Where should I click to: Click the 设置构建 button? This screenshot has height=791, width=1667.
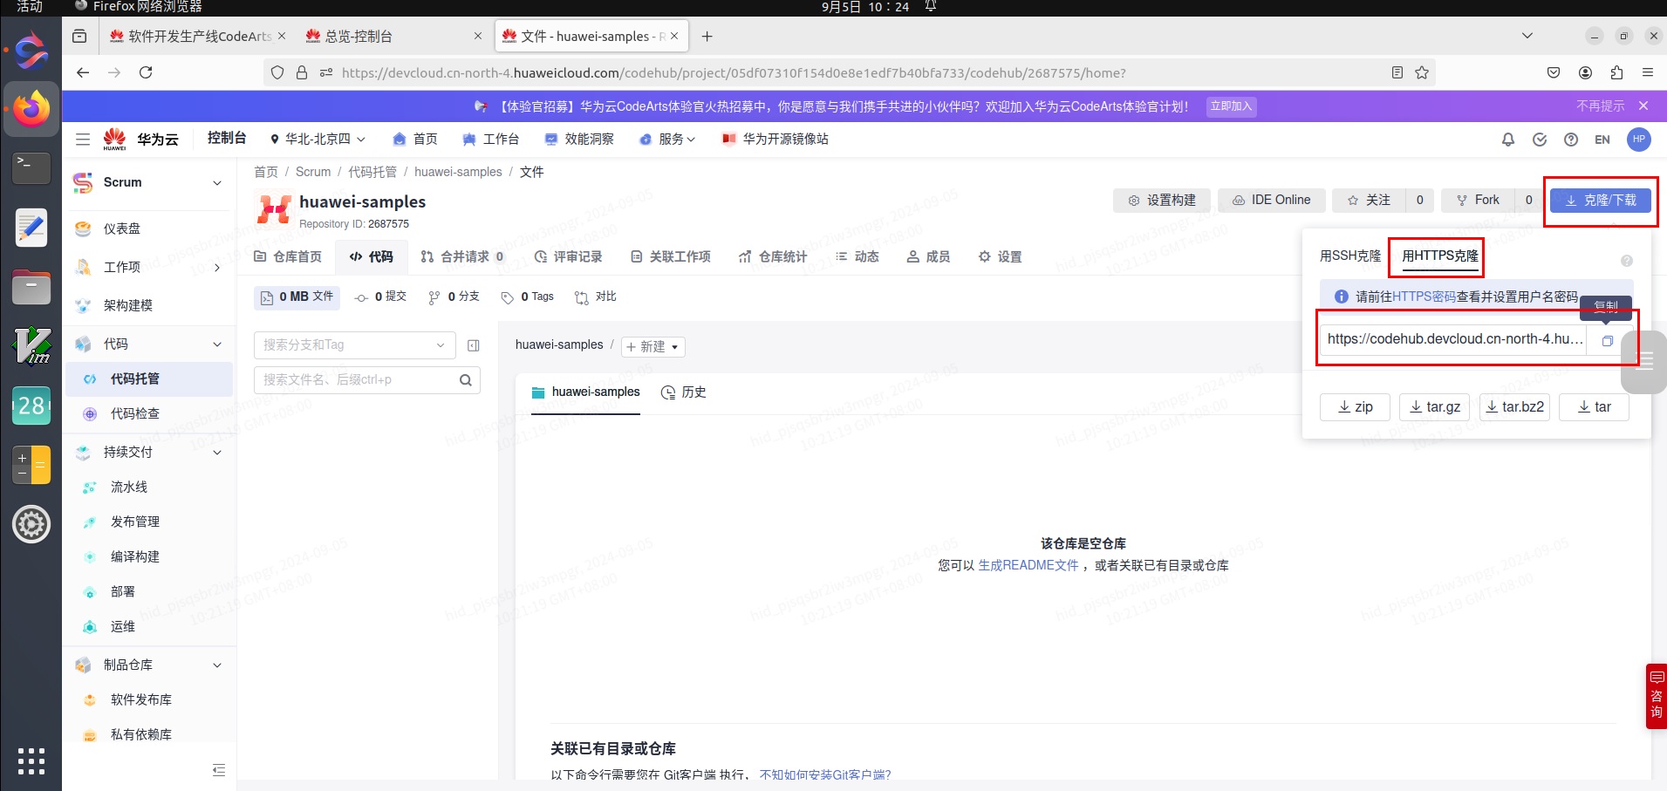pyautogui.click(x=1162, y=201)
